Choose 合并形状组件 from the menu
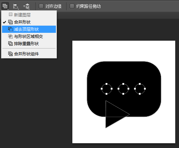179x148 pixels. 29,54
